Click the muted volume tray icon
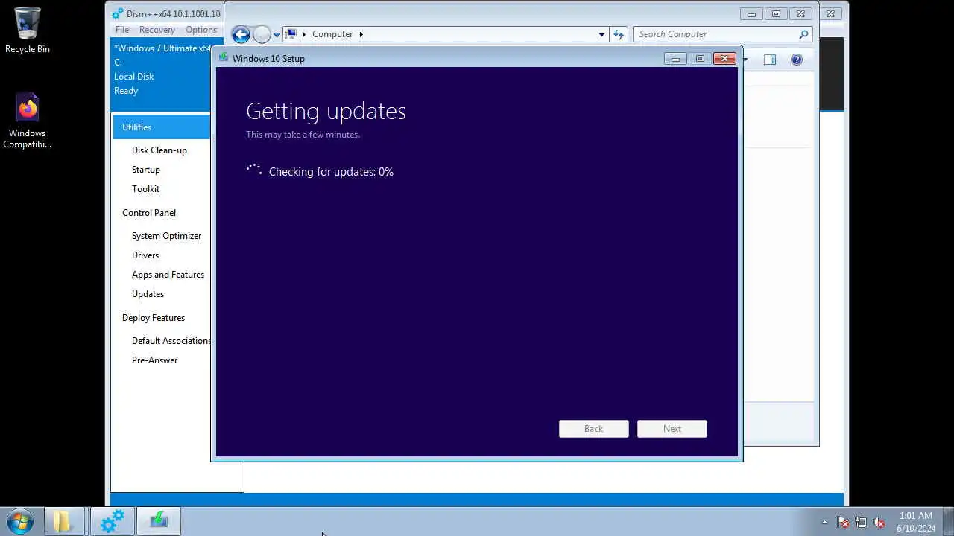Viewport: 954px width, 536px height. coord(879,522)
